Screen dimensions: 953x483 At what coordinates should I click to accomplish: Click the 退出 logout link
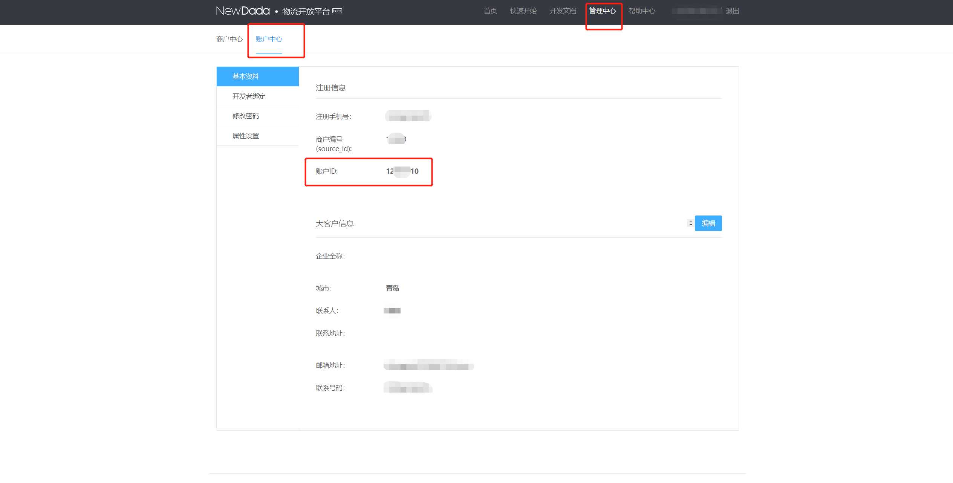[732, 11]
